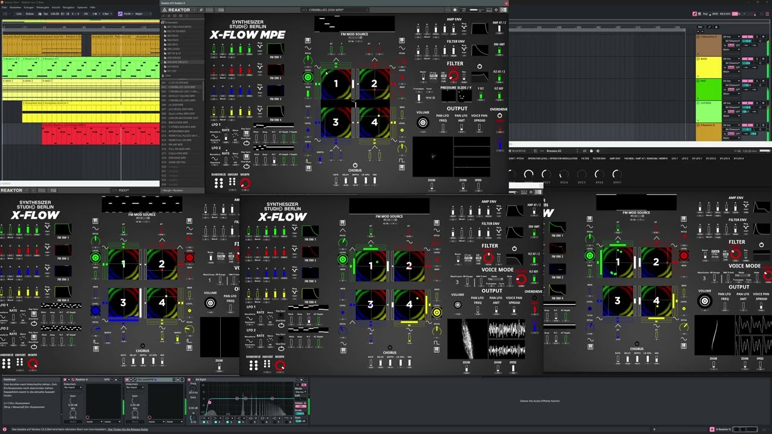Click LFO 2 One-Shot icon in X-FLOW MPE window
This screenshot has height=434, width=772.
(246, 166)
